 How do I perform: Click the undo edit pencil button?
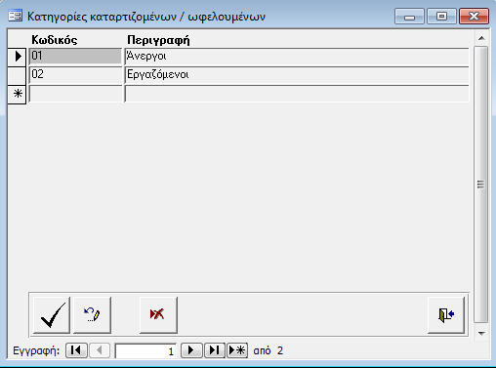(x=92, y=315)
